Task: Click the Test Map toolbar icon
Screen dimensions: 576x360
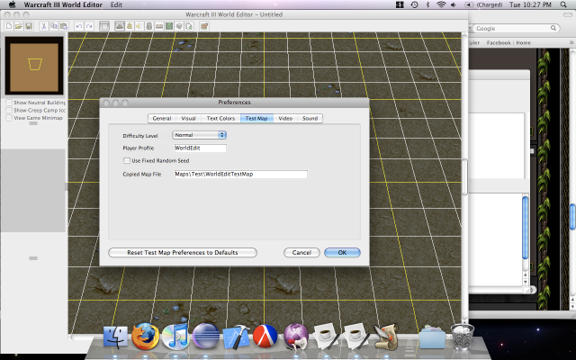Action: pyautogui.click(x=204, y=26)
